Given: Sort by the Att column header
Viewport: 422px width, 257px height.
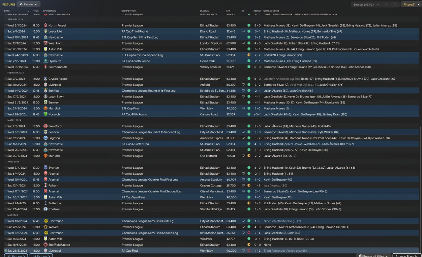Looking at the screenshot, I should pos(228,11).
